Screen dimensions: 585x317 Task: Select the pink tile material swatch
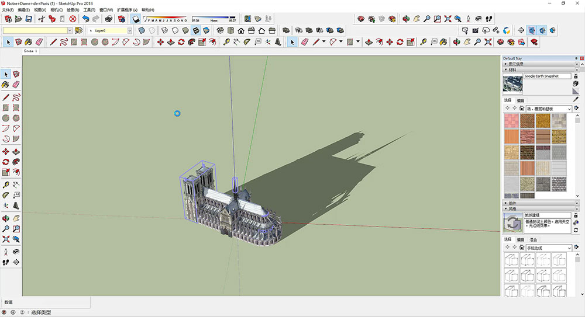tap(511, 120)
